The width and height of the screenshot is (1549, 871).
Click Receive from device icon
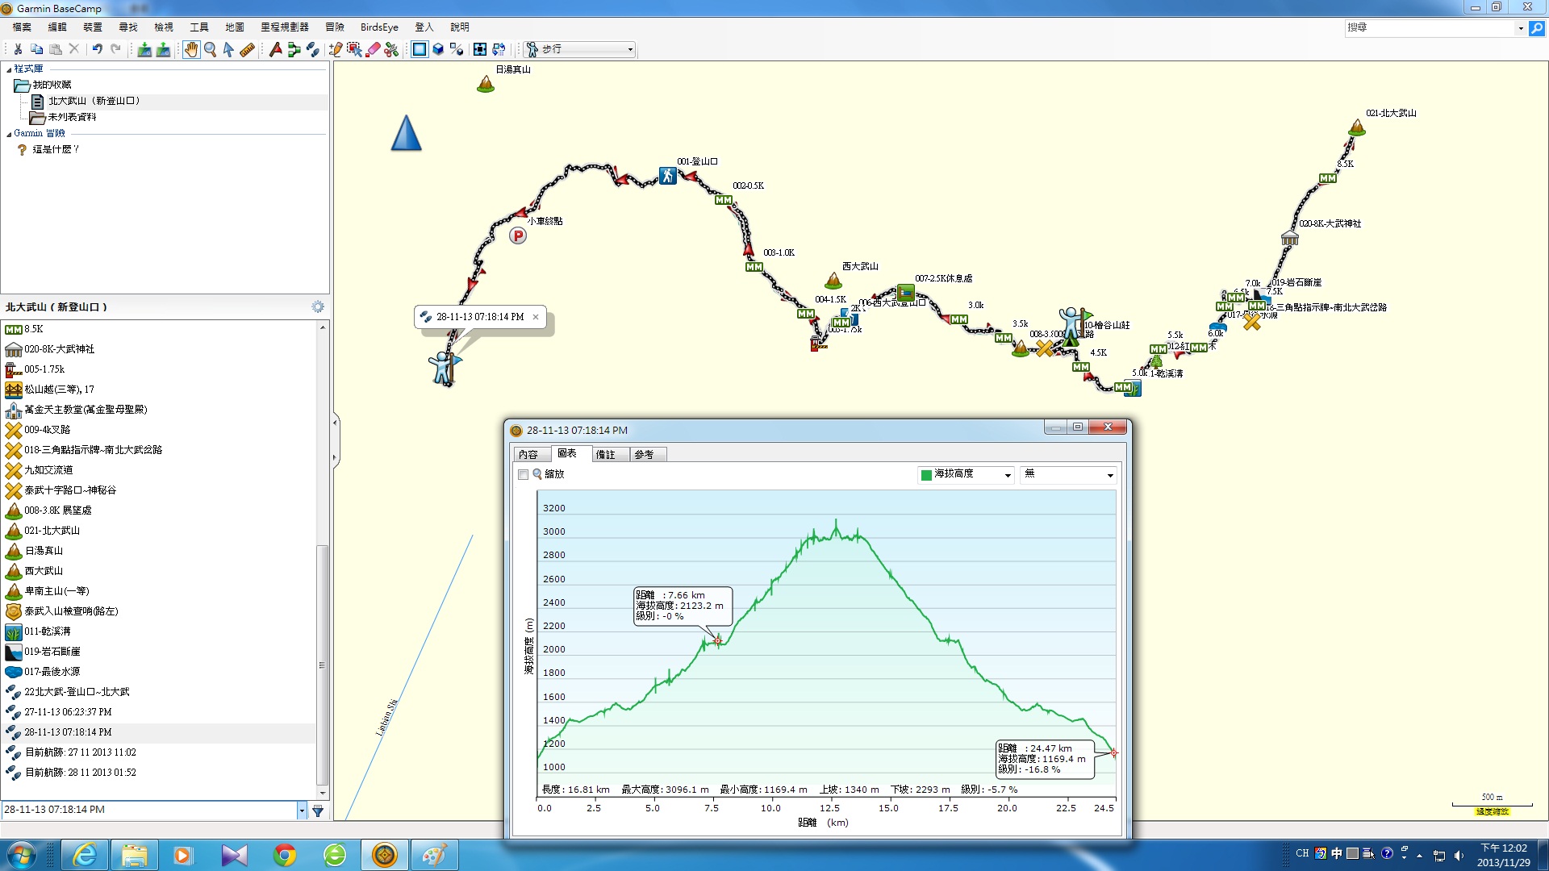[x=163, y=49]
